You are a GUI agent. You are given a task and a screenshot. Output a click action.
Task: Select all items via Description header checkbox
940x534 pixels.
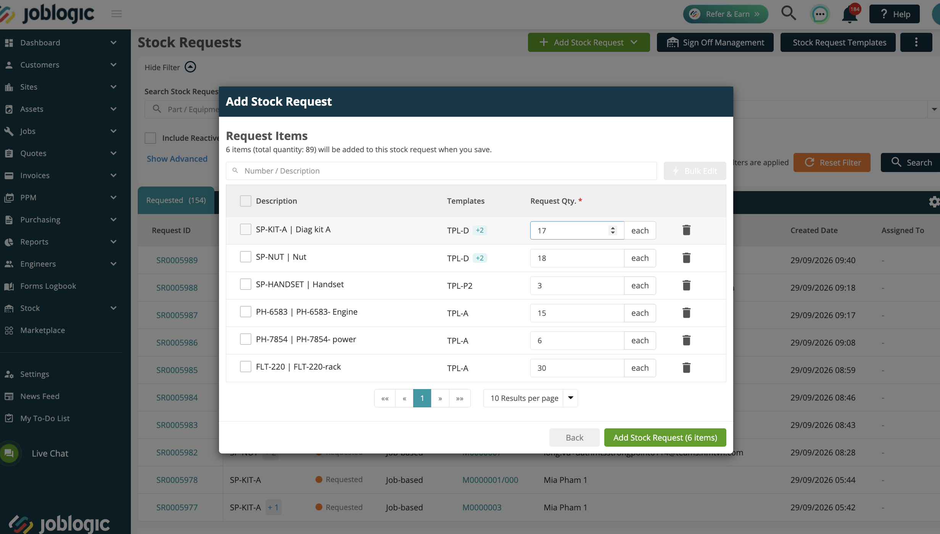[246, 201]
